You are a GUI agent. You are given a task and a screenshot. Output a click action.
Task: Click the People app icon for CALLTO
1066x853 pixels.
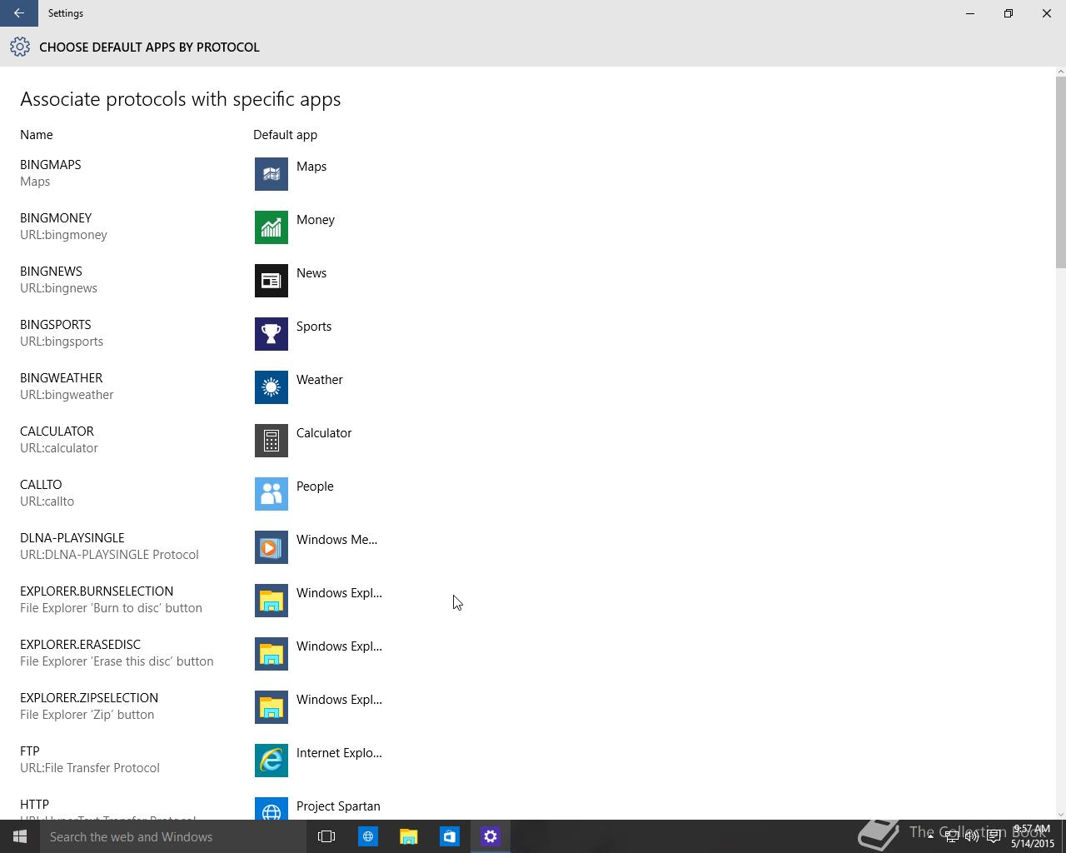point(271,494)
